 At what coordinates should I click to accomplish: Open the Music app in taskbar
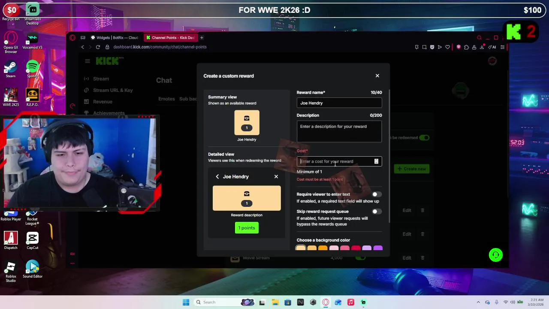(351, 302)
